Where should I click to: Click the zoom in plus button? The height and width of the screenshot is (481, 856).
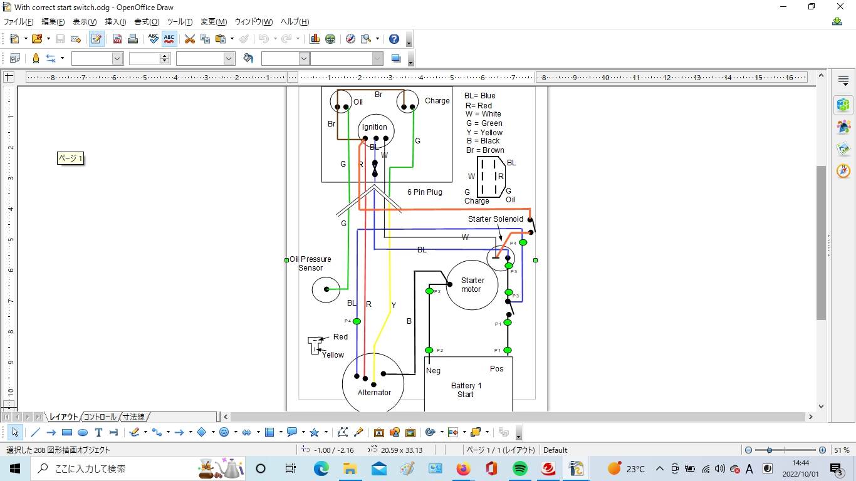click(822, 450)
